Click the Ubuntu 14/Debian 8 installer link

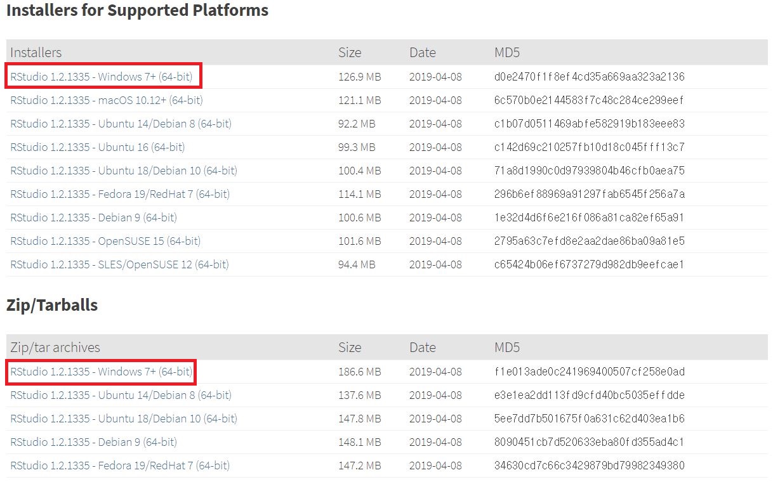(x=121, y=124)
